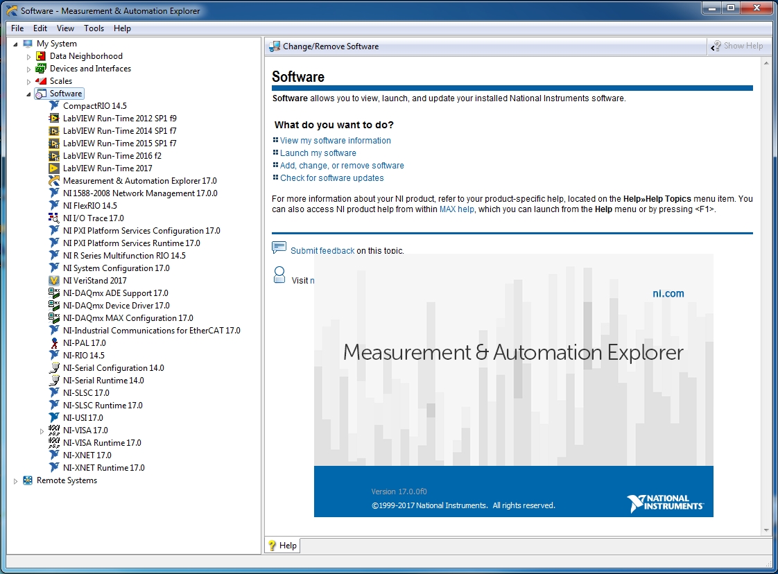Click the Data Neighborhood icon
The width and height of the screenshot is (778, 574).
click(41, 56)
